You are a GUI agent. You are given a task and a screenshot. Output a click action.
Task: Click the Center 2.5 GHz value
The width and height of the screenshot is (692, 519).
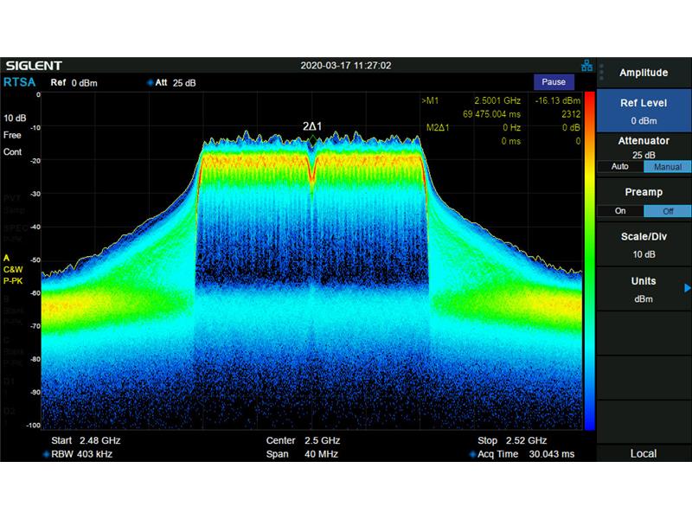pyautogui.click(x=303, y=440)
